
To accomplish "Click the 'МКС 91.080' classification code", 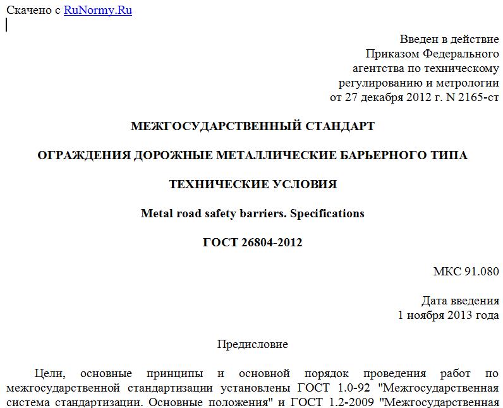I will coord(466,272).
